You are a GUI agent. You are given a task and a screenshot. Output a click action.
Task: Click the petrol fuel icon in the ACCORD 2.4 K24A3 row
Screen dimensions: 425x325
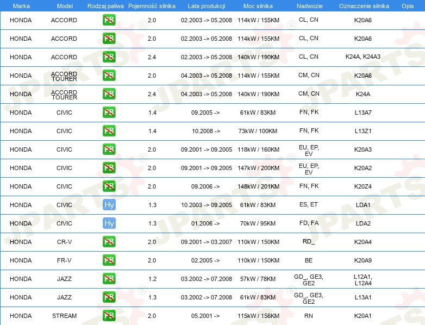[109, 57]
